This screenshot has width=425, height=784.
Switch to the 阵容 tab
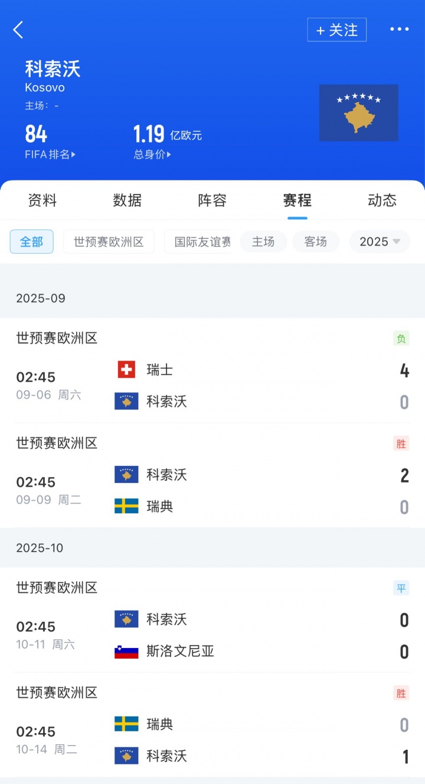tap(212, 201)
